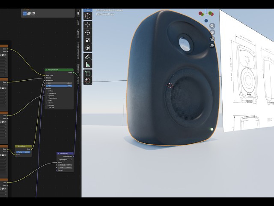274x206 pixels.
Task: Open the Group sidebar tab
Action: tap(78, 80)
